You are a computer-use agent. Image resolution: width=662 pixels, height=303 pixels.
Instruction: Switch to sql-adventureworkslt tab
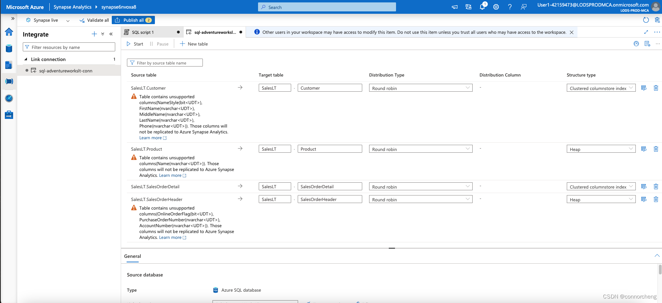[x=214, y=32]
